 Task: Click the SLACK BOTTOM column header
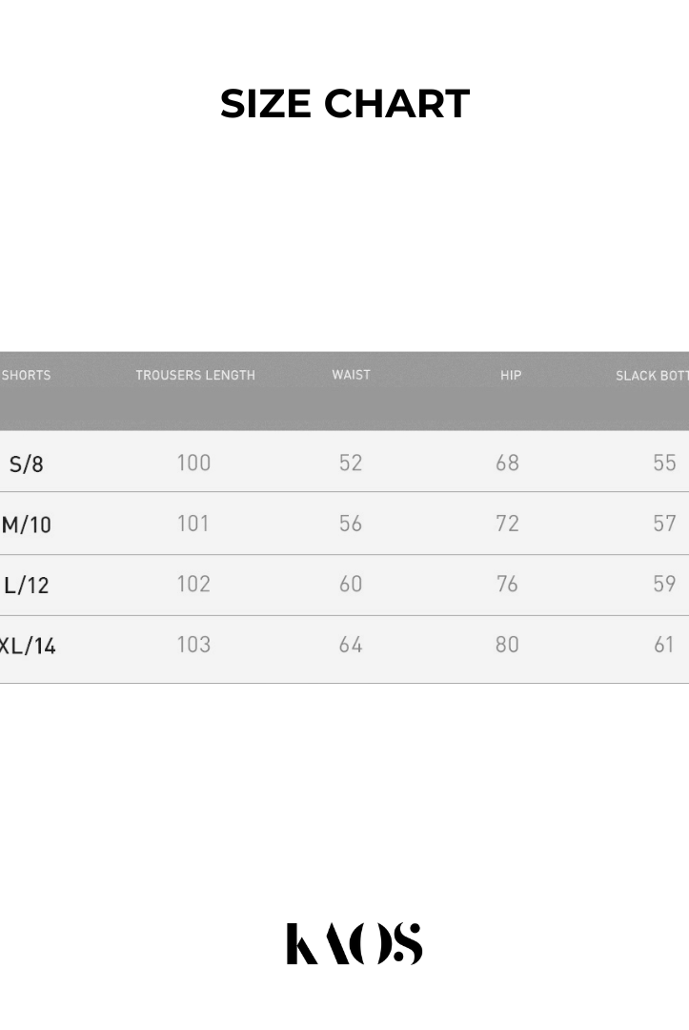[652, 376]
